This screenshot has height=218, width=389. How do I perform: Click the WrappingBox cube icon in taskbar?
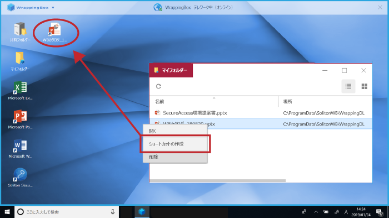pyautogui.click(x=142, y=212)
